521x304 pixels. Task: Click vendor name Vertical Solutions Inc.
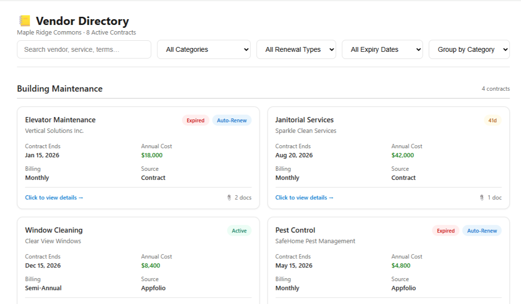[x=54, y=131]
